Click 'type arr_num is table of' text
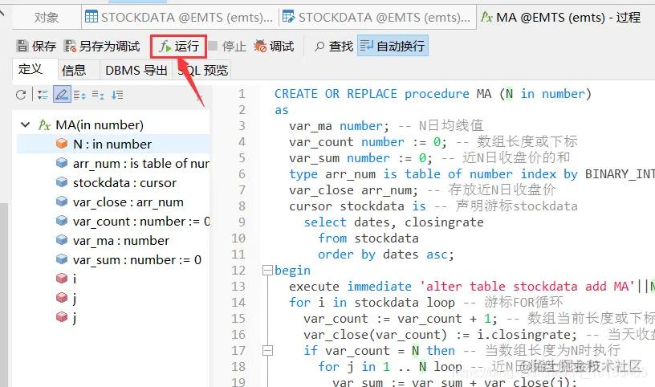The height and width of the screenshot is (387, 655). coord(376,174)
